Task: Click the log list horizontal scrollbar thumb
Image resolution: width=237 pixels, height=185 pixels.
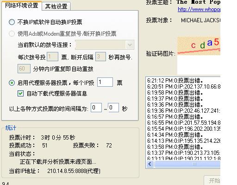Action: [x=187, y=164]
